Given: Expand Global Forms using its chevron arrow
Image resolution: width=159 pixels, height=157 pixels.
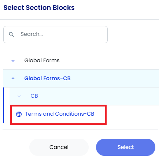Looking at the screenshot, I should point(13,61).
